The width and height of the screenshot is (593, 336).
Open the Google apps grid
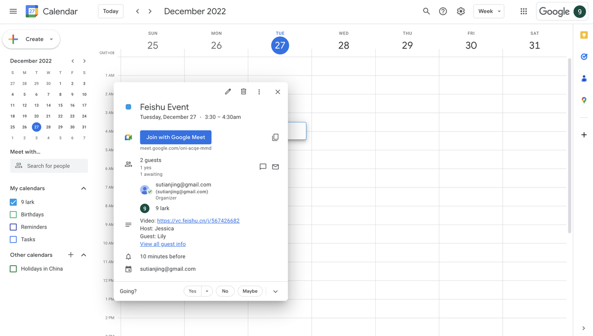pos(524,12)
